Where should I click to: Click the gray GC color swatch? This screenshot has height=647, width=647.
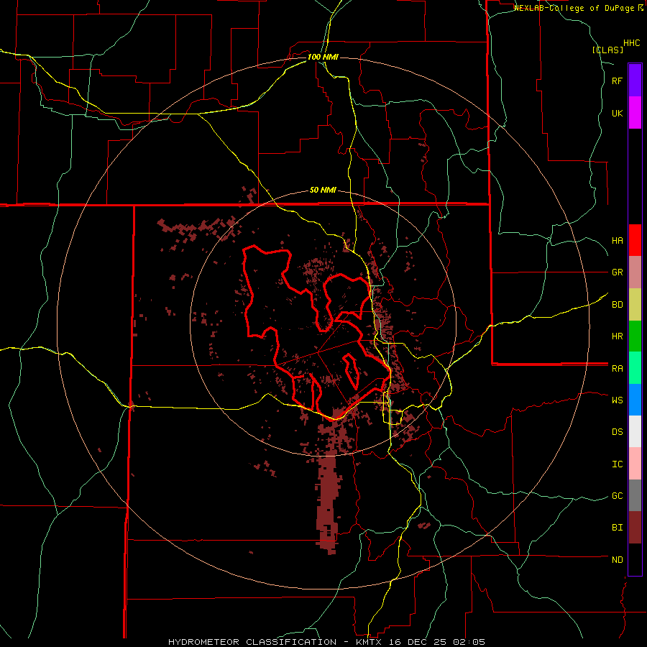point(635,495)
